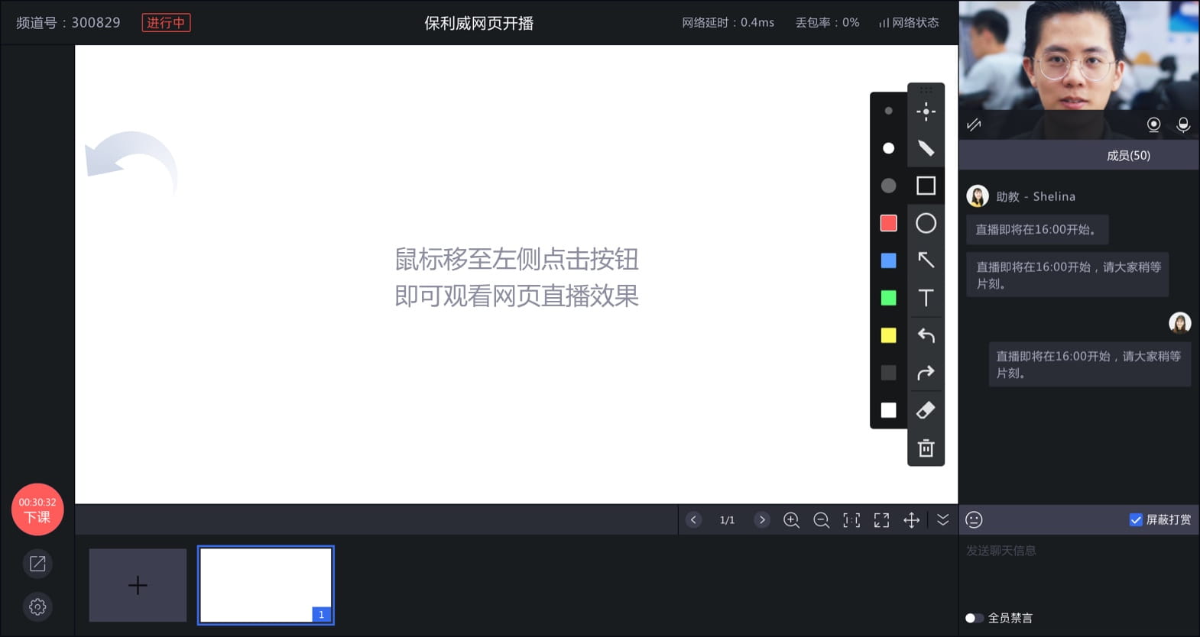1200x637 pixels.
Task: Open the emoji picker in chat
Action: coord(974,519)
